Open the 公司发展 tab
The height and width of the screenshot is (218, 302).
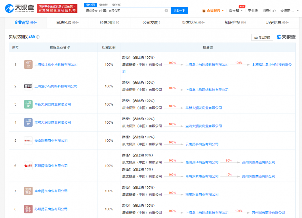(x=152, y=23)
